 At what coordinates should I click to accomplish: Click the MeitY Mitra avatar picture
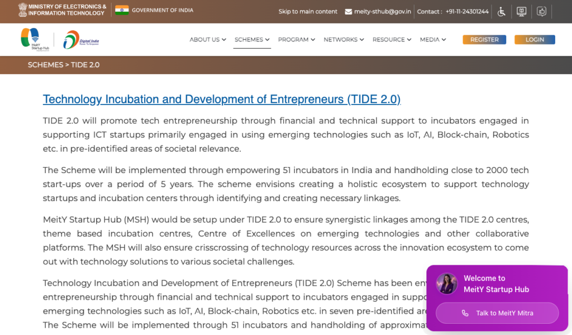click(447, 284)
